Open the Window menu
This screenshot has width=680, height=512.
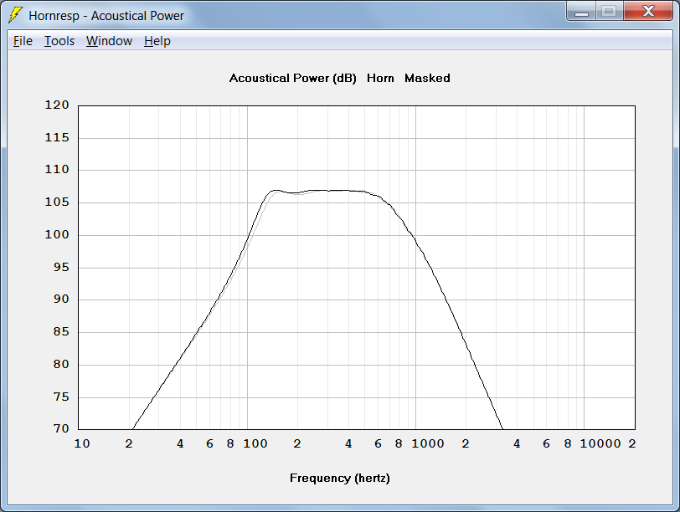coord(109,41)
